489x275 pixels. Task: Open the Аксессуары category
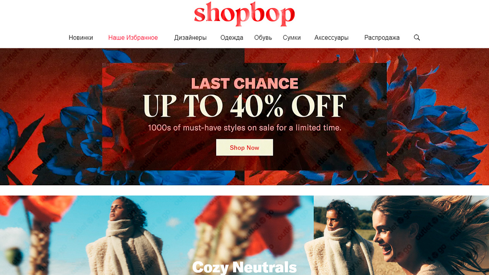(x=331, y=37)
